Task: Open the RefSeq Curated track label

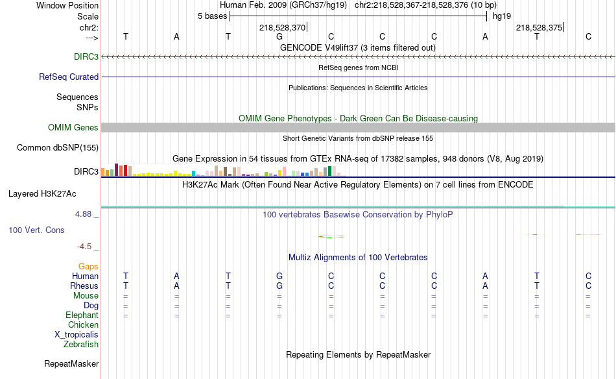Action: tap(68, 77)
